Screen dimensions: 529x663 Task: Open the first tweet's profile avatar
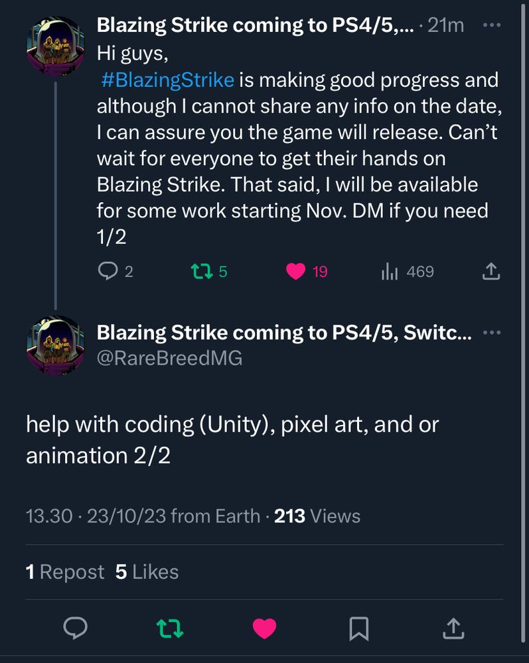pyautogui.click(x=55, y=47)
